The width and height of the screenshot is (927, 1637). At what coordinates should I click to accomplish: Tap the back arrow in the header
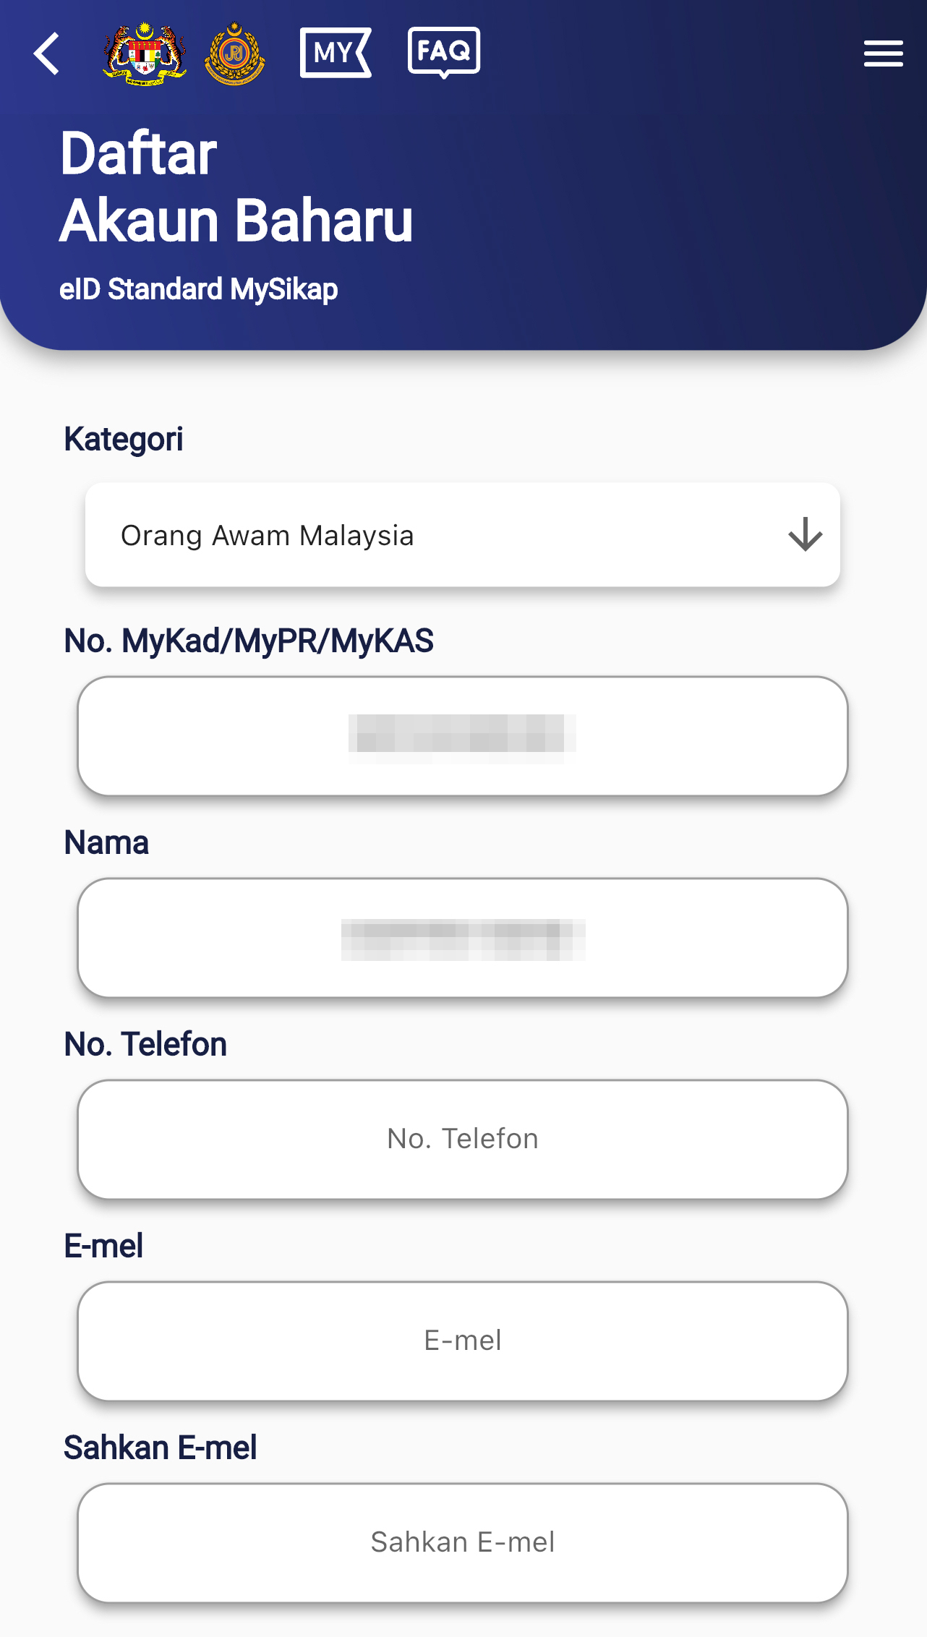click(x=47, y=54)
